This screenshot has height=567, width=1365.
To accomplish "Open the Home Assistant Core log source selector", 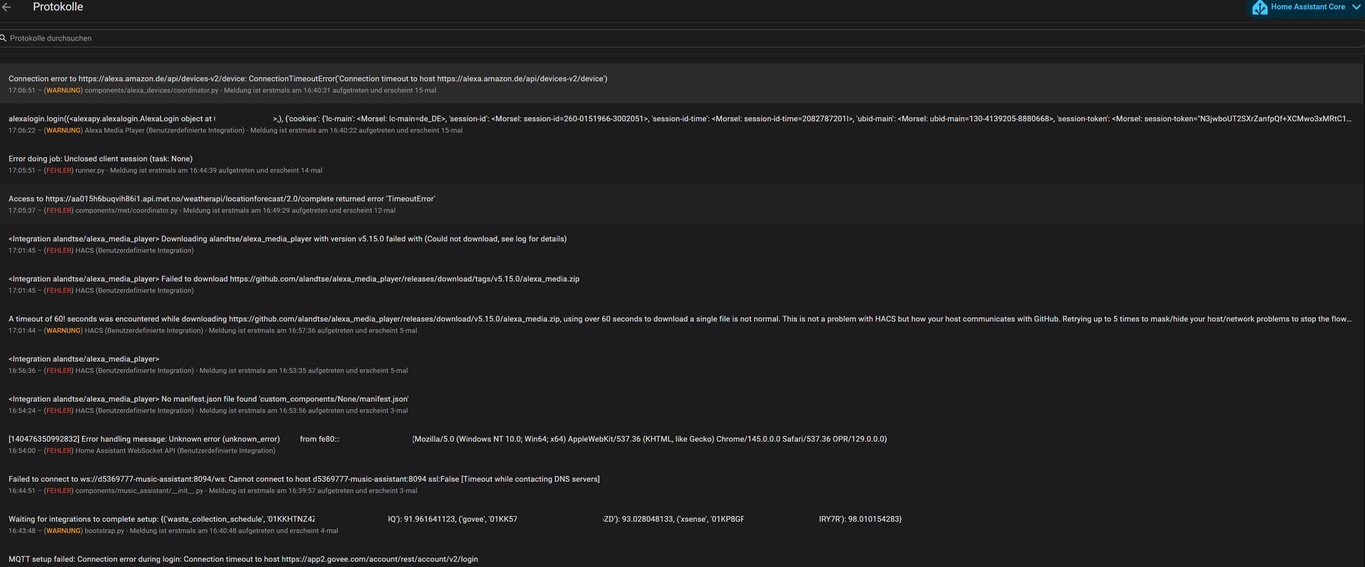I will (x=1307, y=7).
